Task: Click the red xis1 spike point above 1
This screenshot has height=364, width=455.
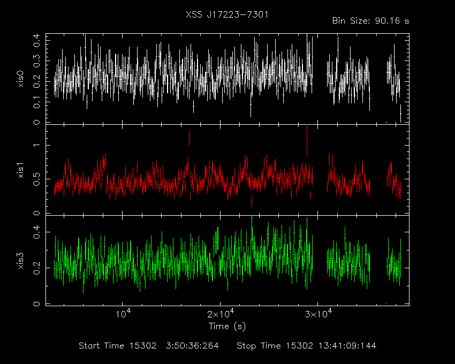Action: pos(189,138)
